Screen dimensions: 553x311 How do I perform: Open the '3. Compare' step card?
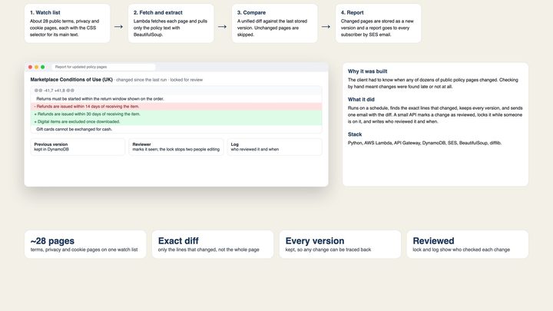coord(275,24)
